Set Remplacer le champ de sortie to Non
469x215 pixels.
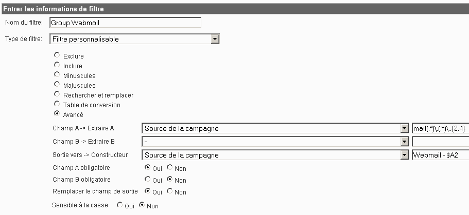pyautogui.click(x=169, y=191)
